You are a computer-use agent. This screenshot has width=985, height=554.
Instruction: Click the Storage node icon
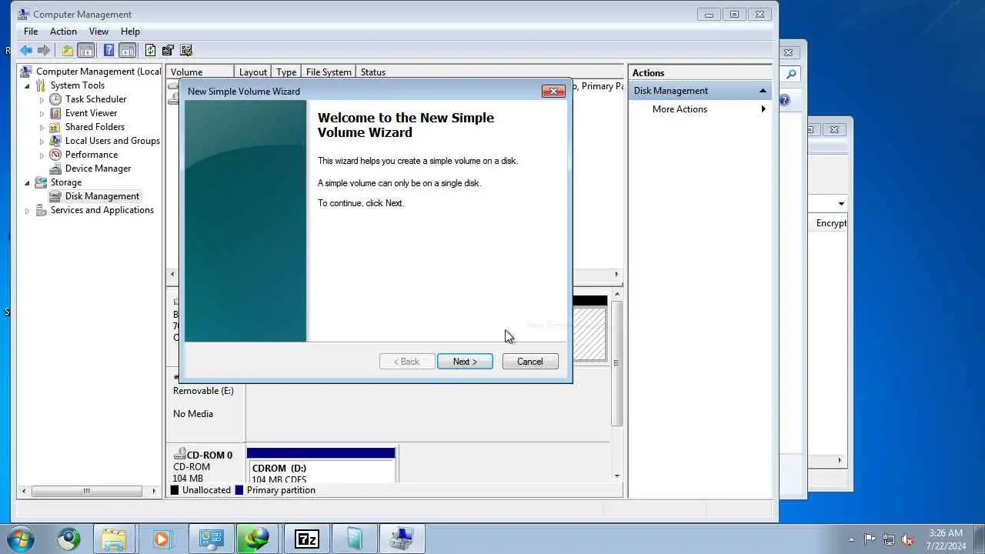(41, 182)
